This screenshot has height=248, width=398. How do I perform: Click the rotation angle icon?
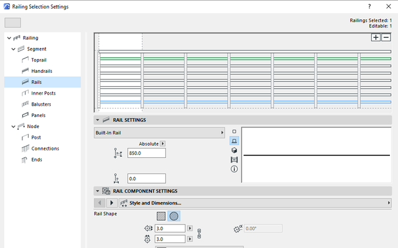238,229
